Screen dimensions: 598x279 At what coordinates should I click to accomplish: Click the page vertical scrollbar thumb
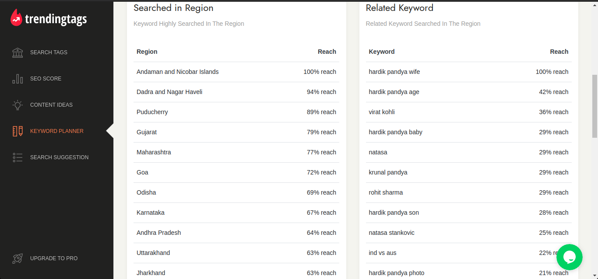[x=594, y=106]
